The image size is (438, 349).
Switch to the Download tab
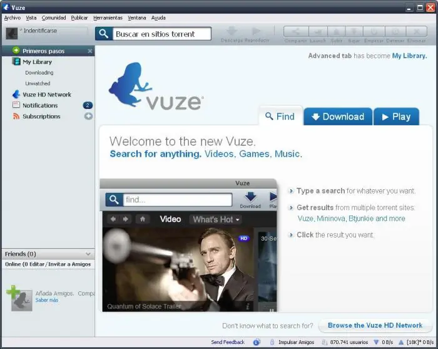tap(338, 117)
